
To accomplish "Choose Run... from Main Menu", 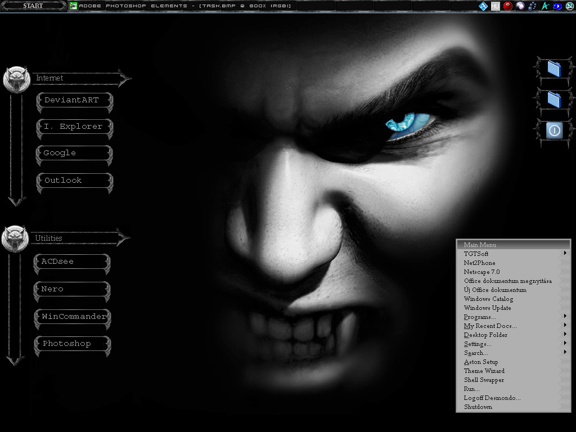I will (514, 389).
